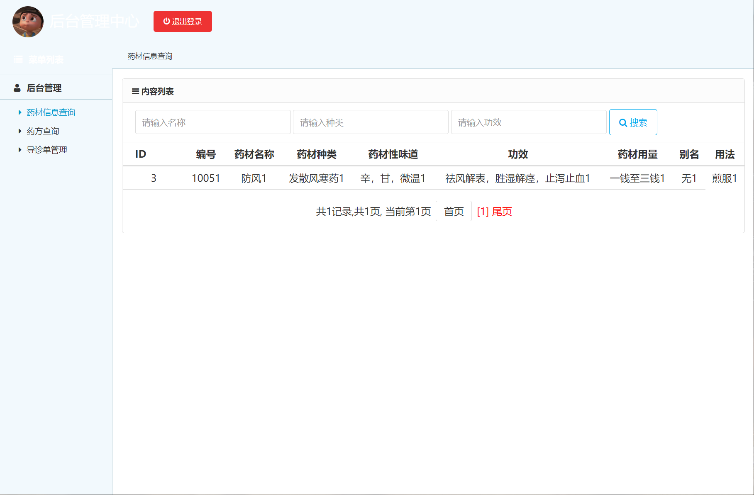Image resolution: width=754 pixels, height=495 pixels.
Task: Expand the 药材信息查询 menu arrow
Action: [x=20, y=112]
